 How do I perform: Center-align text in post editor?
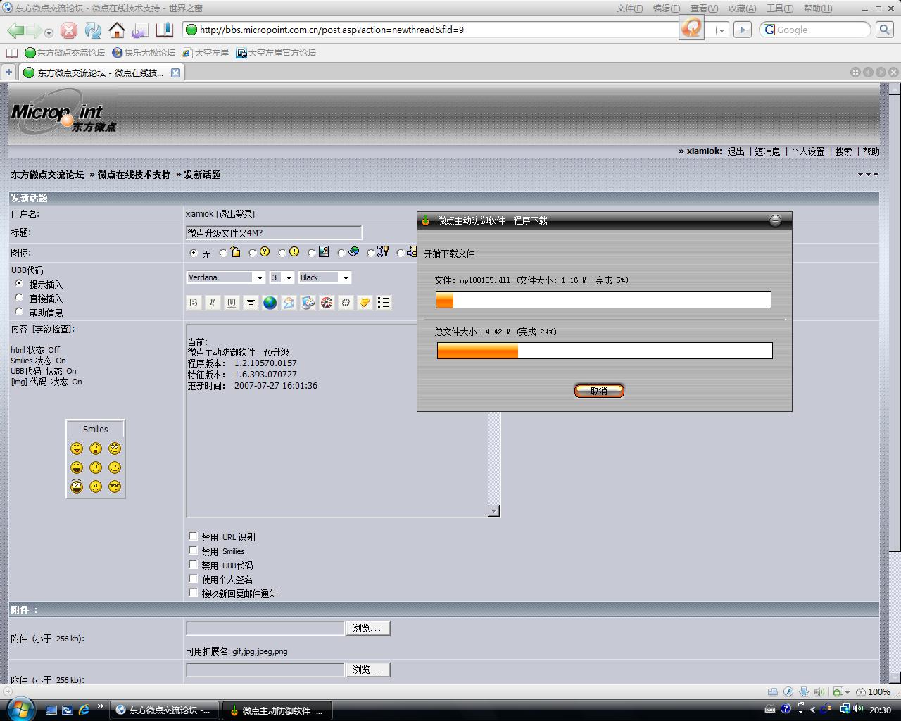pos(251,302)
